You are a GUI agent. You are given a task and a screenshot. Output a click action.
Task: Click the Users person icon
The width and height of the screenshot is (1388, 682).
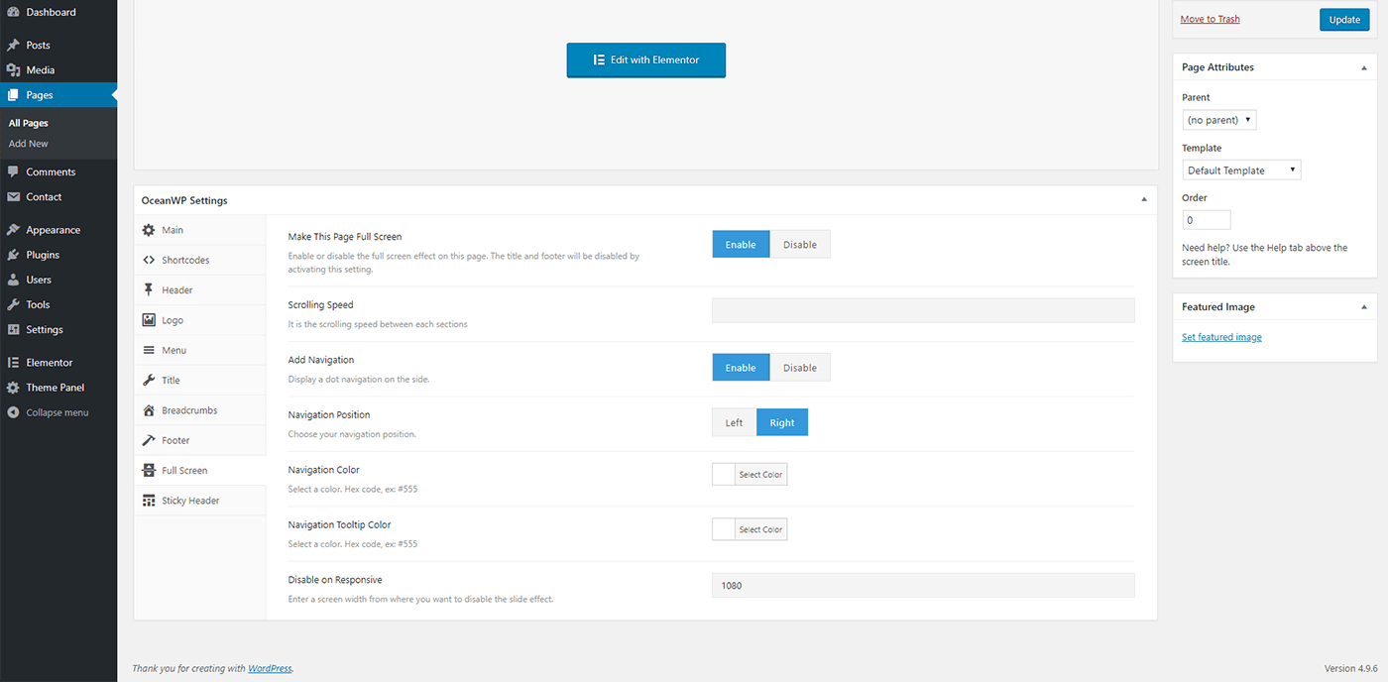[13, 280]
